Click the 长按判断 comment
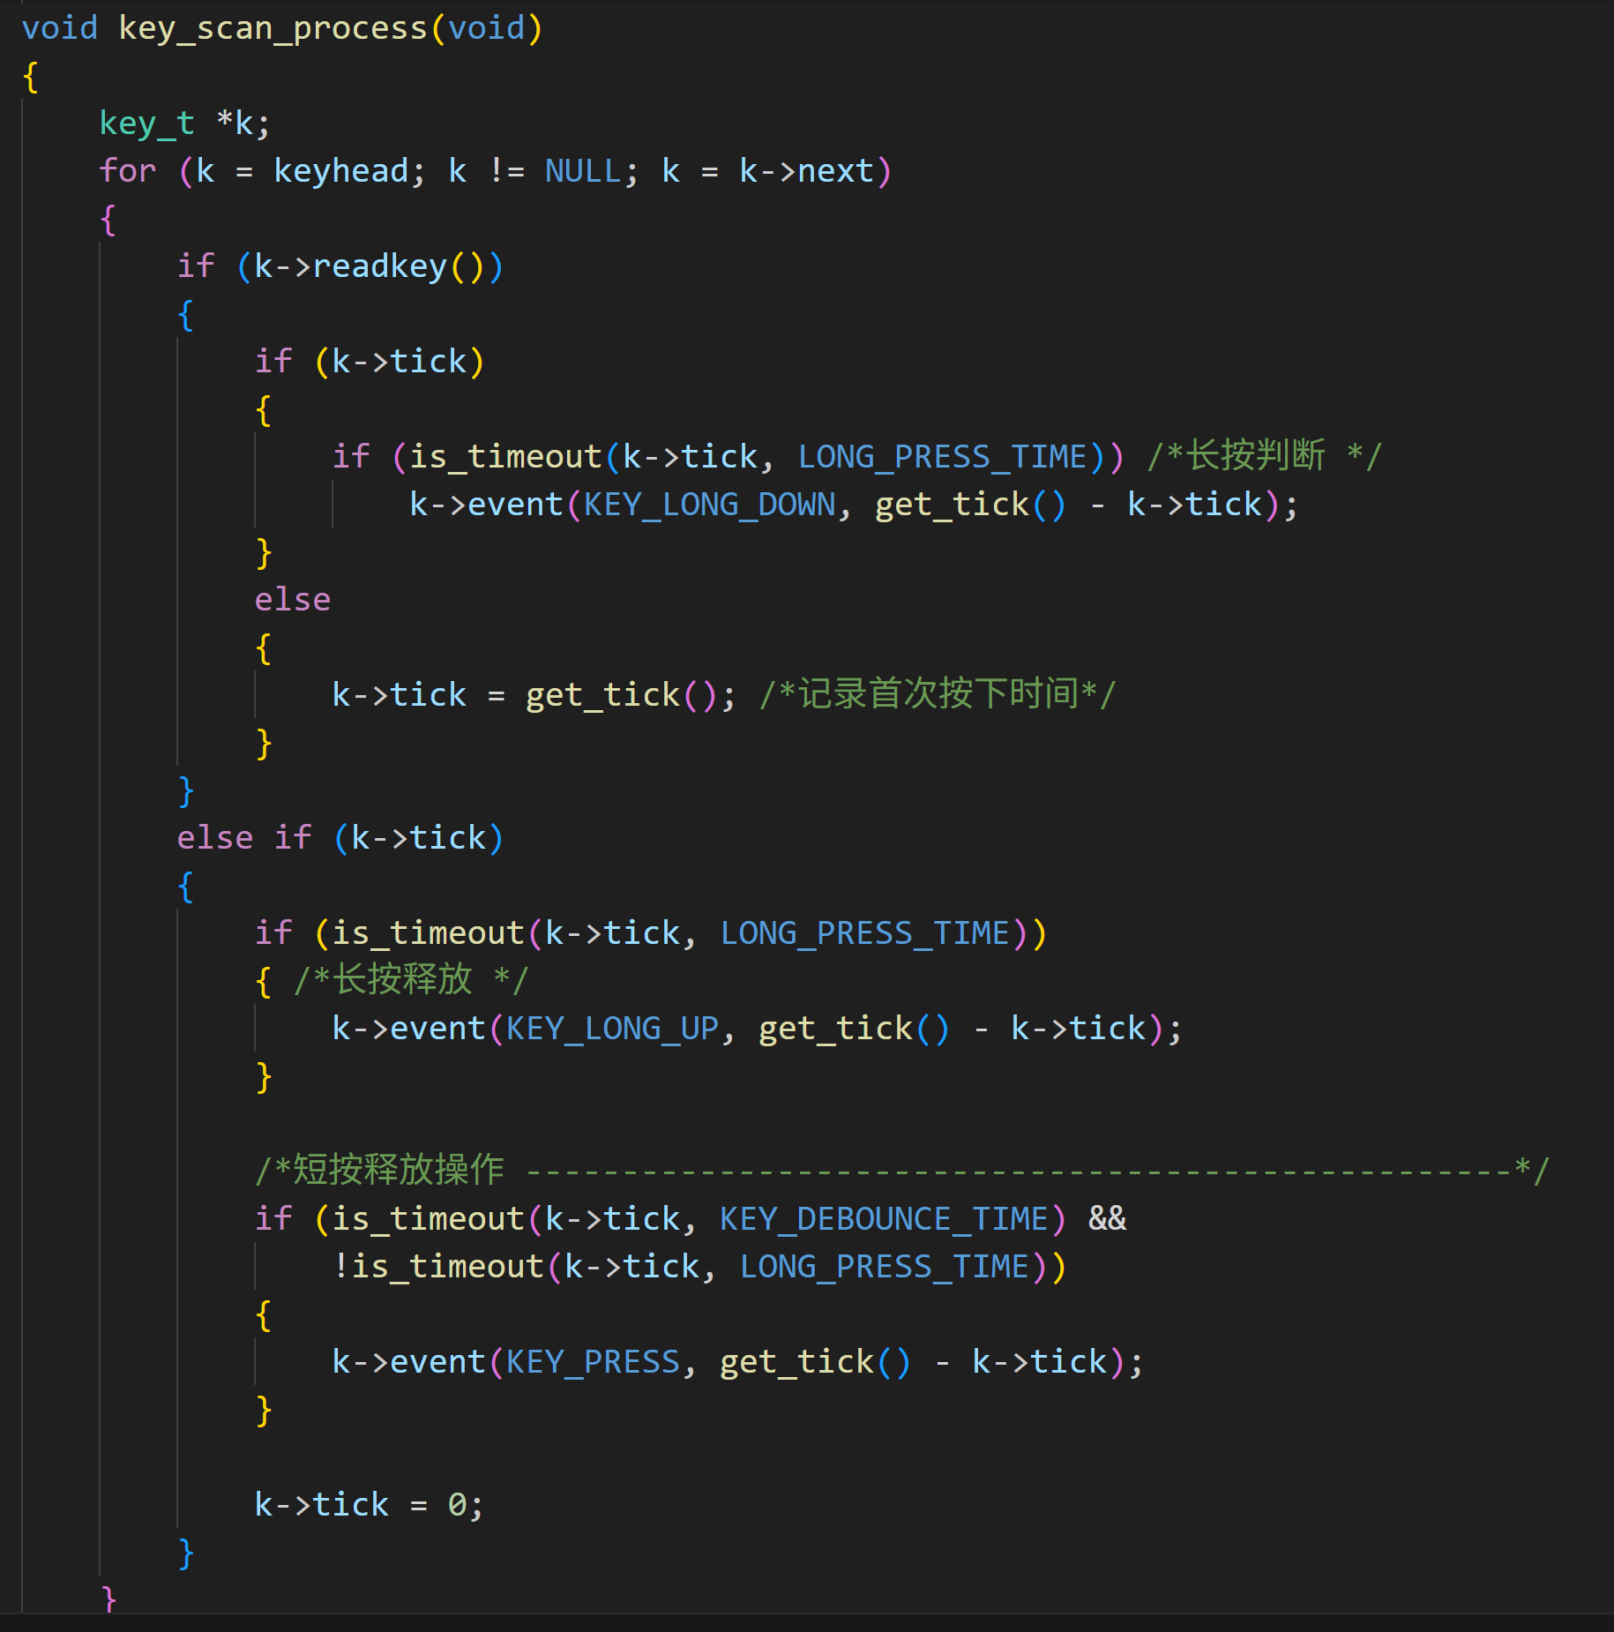The width and height of the screenshot is (1614, 1632). [1264, 456]
